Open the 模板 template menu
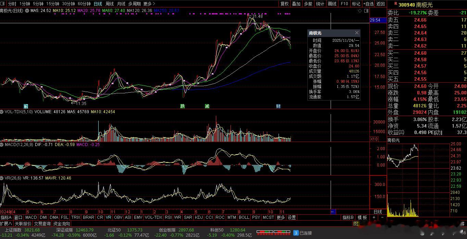 pyautogui.click(x=362, y=217)
